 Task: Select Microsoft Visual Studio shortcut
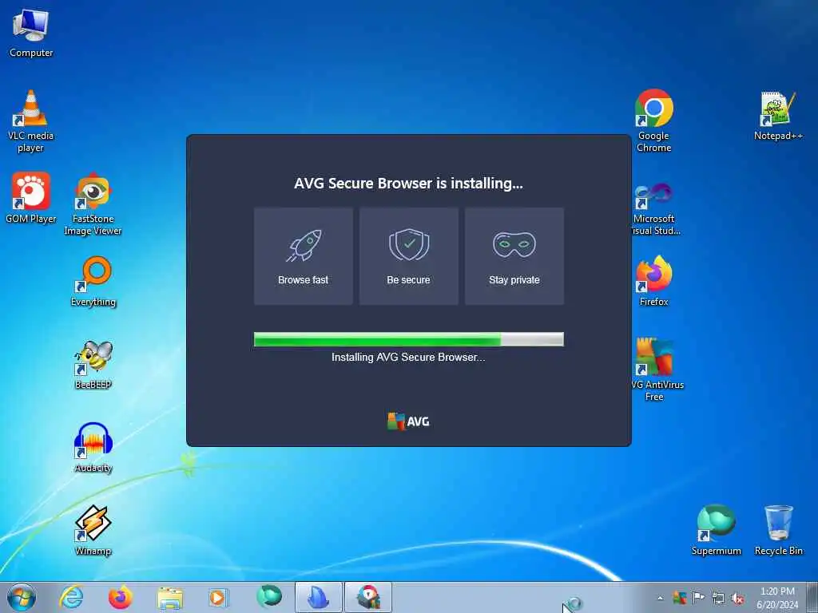pyautogui.click(x=654, y=208)
